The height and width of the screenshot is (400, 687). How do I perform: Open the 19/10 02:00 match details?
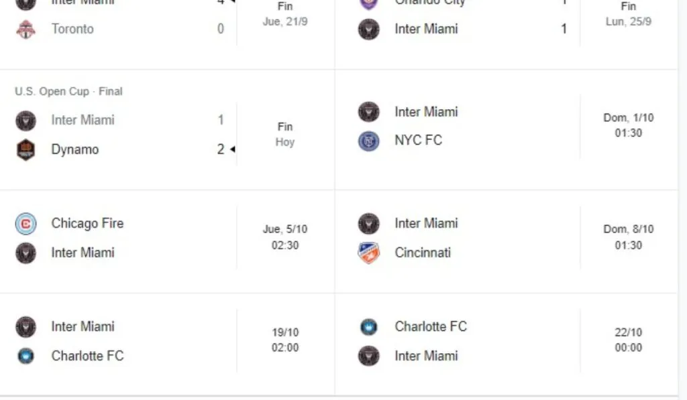(285, 340)
